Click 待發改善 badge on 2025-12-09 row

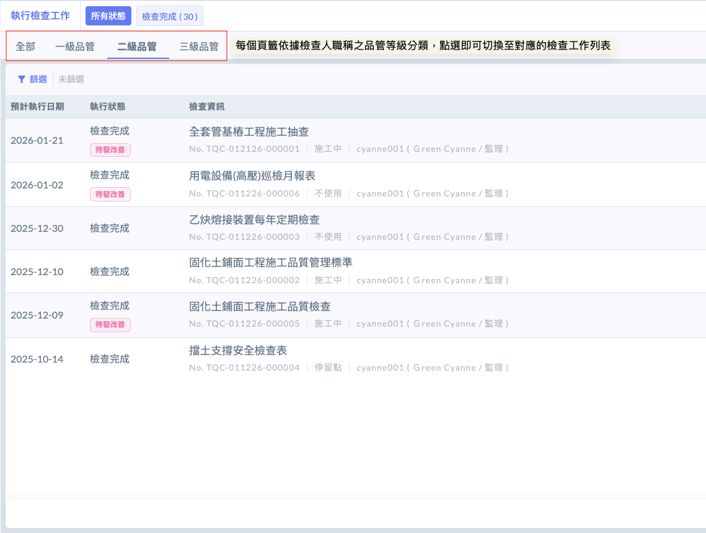click(110, 325)
